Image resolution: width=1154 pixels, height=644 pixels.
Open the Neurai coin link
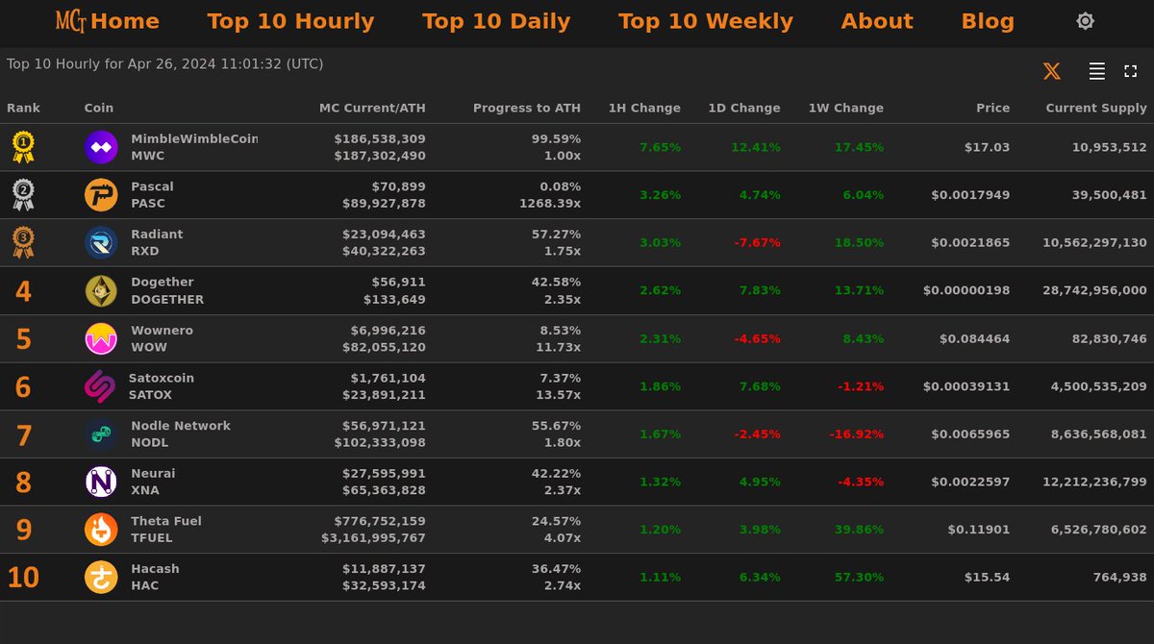[154, 473]
